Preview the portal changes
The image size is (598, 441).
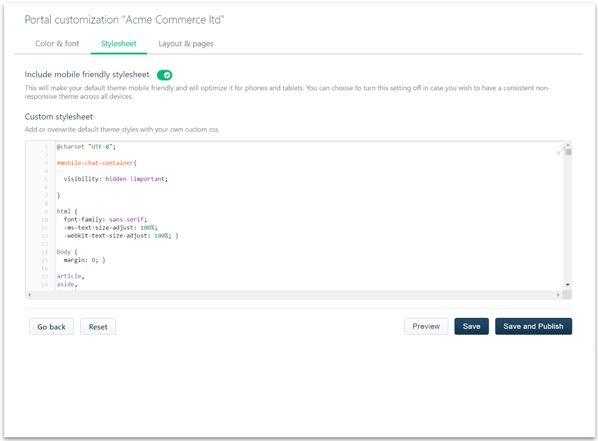(x=426, y=326)
